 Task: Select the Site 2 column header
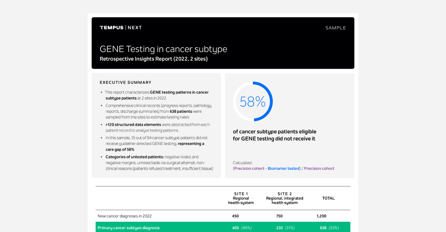point(284,198)
